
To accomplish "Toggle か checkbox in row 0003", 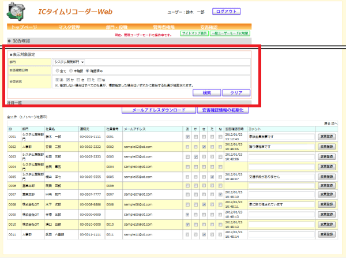I will tap(195, 157).
